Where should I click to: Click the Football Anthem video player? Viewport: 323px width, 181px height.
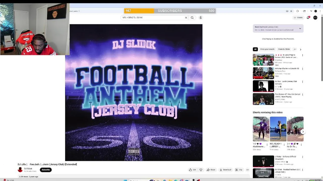coord(134,93)
